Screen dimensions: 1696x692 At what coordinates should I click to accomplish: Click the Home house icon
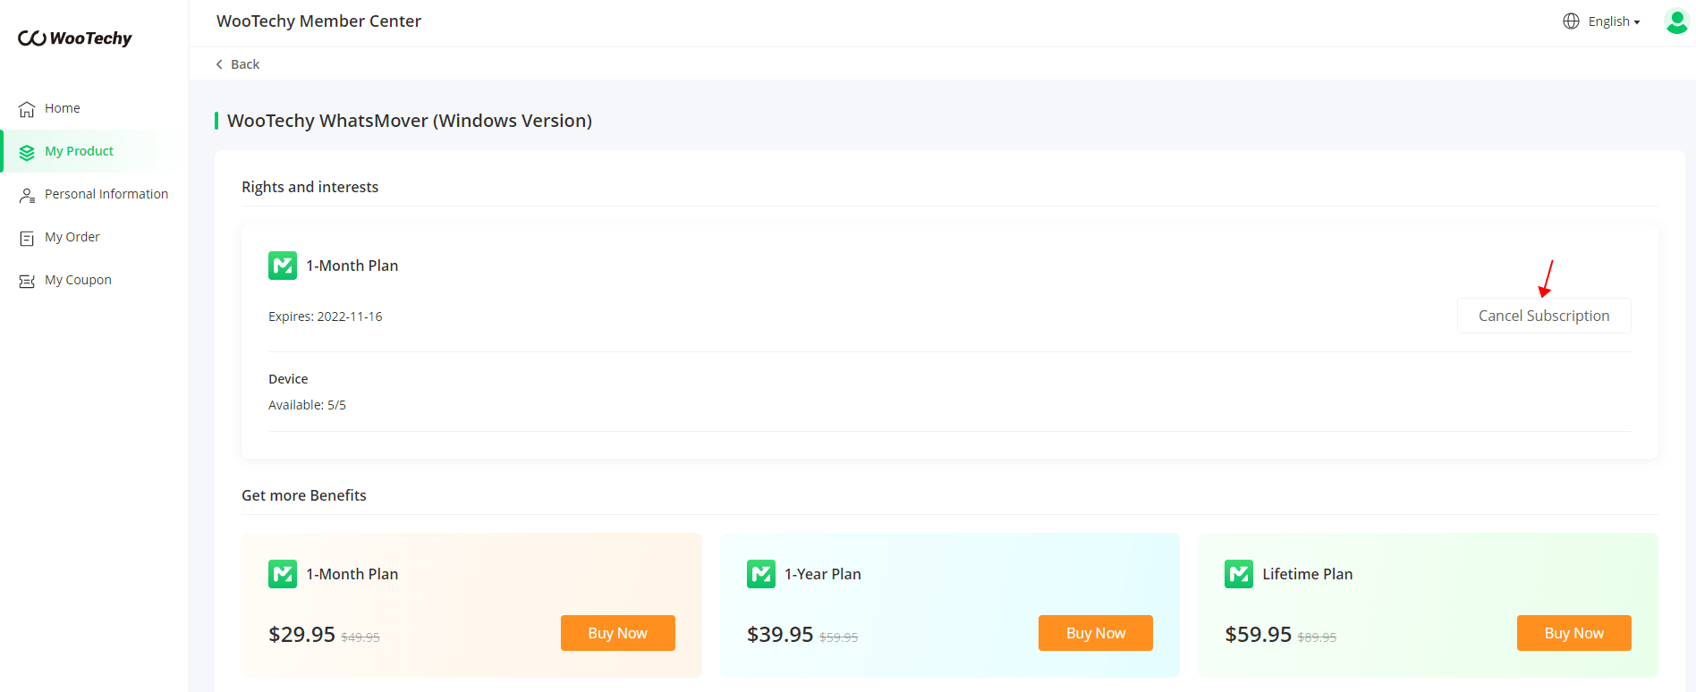pos(27,109)
